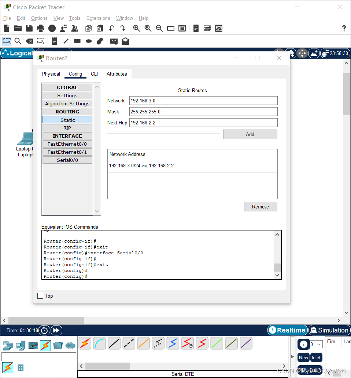Open the File menu
The width and height of the screenshot is (351, 378).
7,18
